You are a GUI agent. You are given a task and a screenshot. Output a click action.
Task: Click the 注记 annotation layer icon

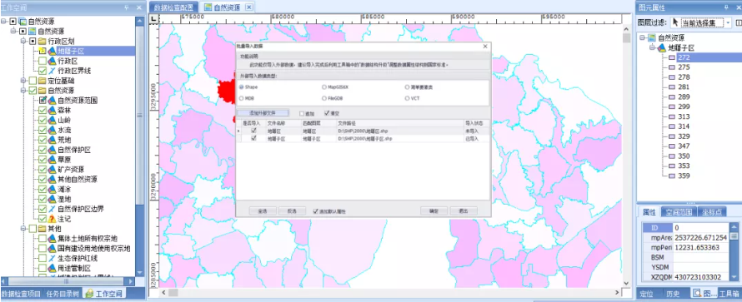[52, 219]
